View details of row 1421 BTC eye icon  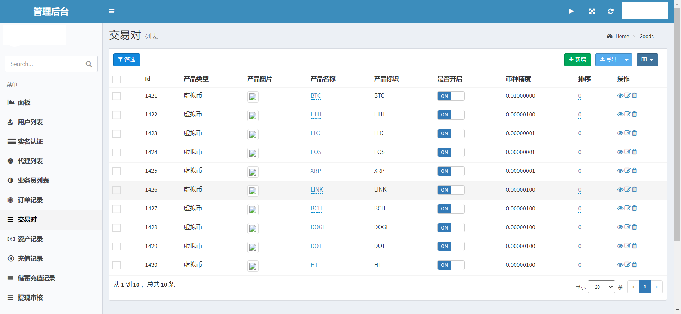[620, 95]
